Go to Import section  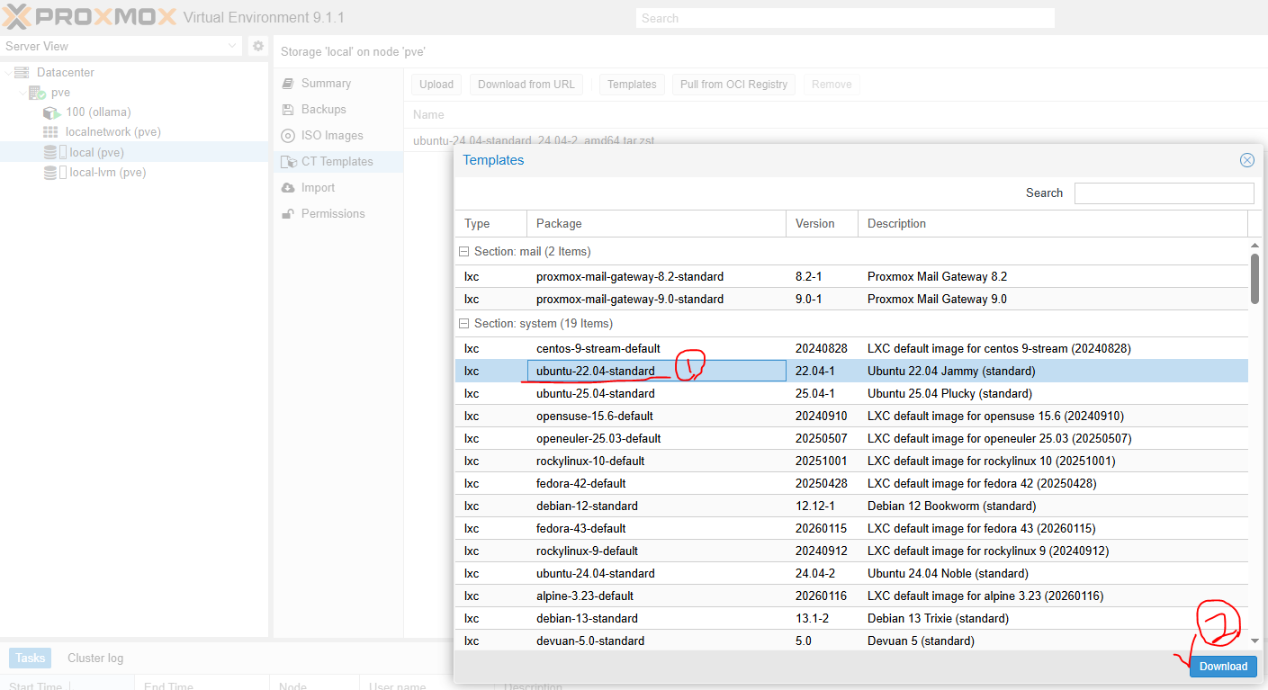point(338,187)
